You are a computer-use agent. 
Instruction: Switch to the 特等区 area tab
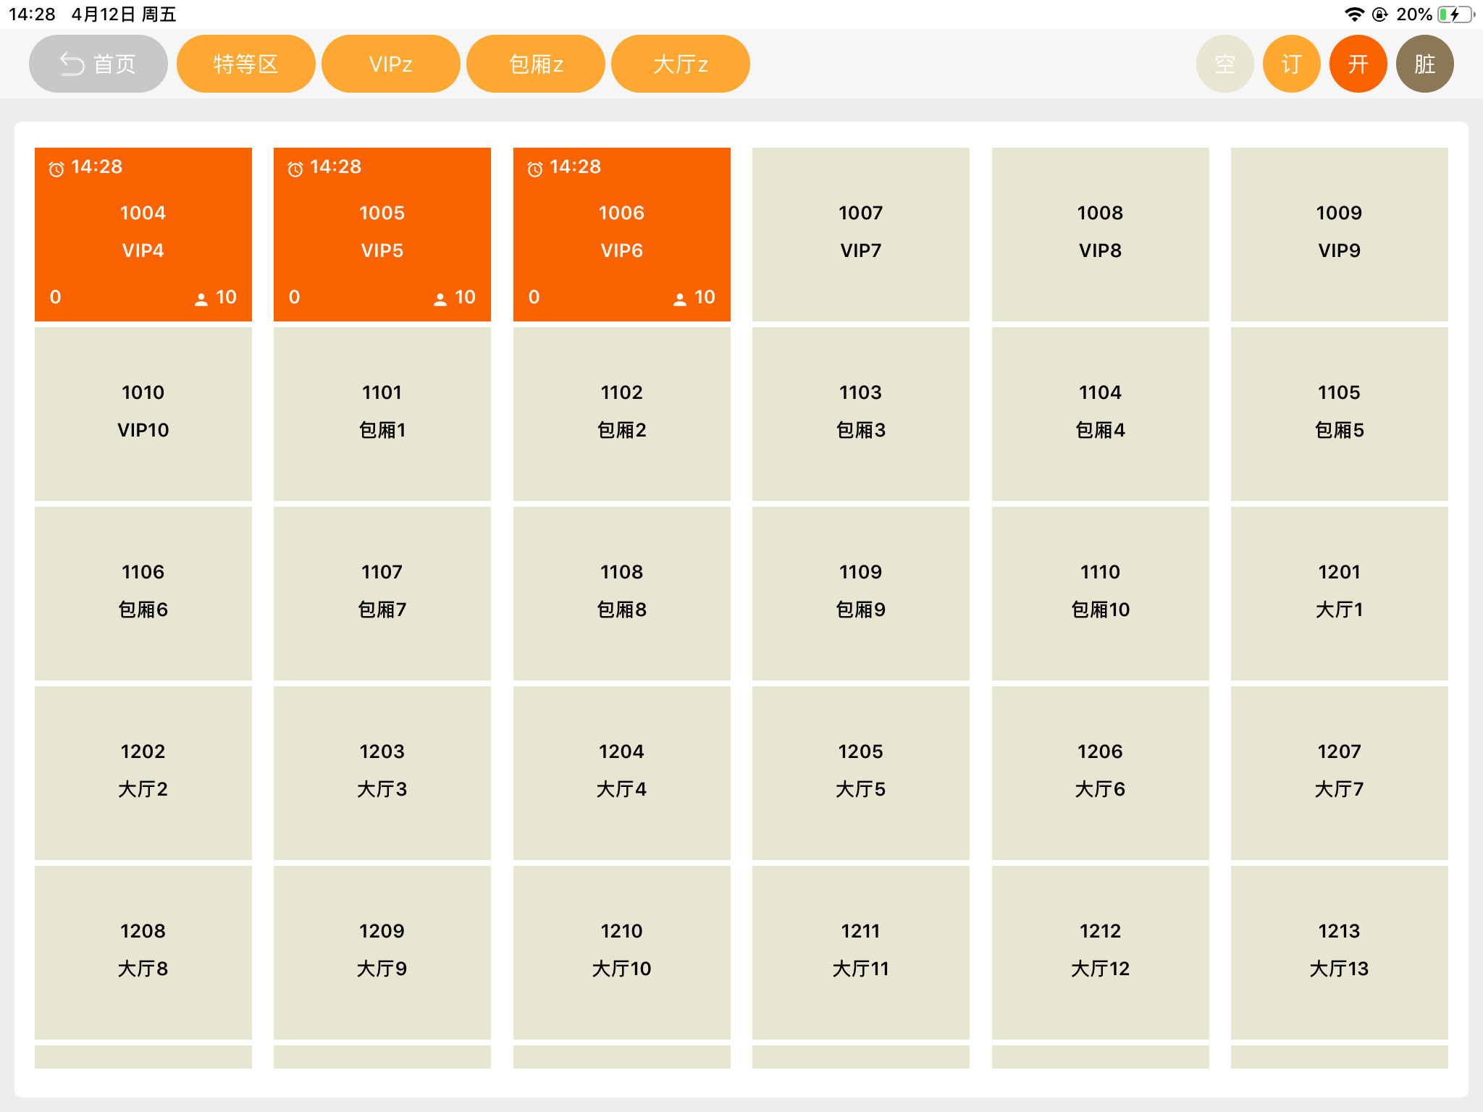click(x=245, y=64)
